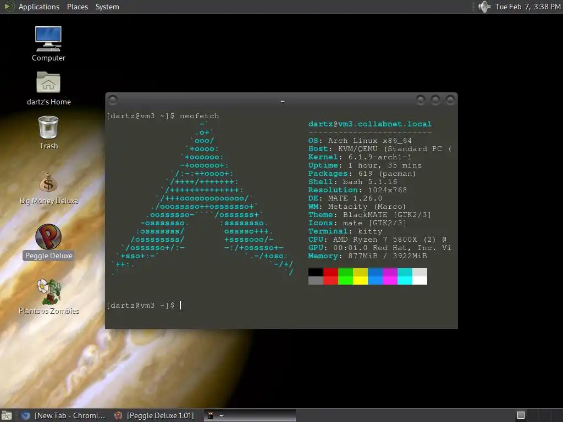Open the System menu
This screenshot has width=563, height=422.
[107, 7]
